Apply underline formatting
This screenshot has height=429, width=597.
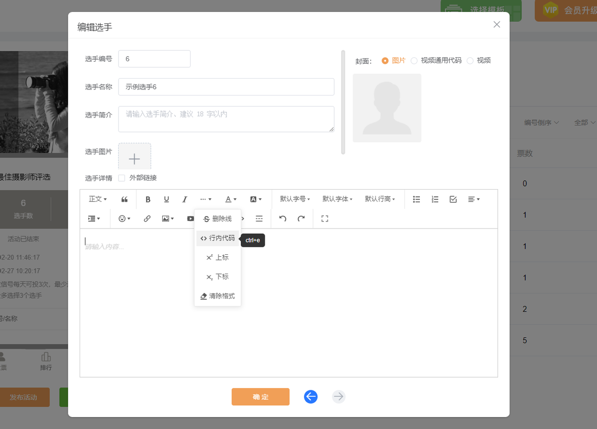(166, 199)
